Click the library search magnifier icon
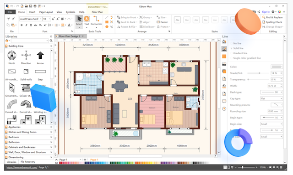This screenshot has height=175, width=293. coord(51,41)
